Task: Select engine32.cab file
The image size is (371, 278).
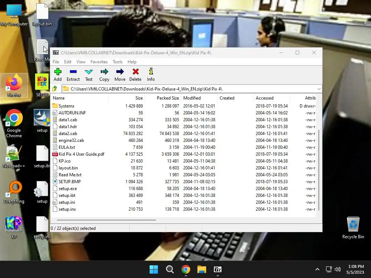Action: tap(184, 140)
